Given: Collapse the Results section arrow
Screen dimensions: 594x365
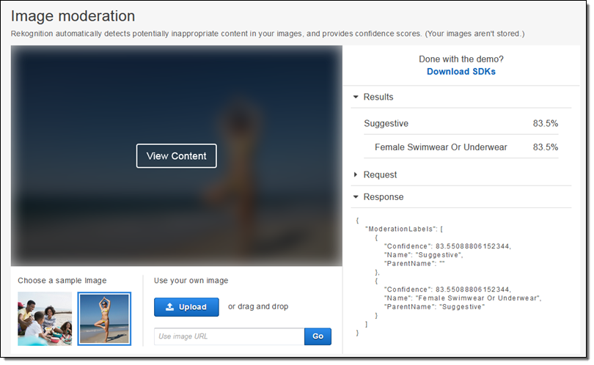Looking at the screenshot, I should click(356, 97).
